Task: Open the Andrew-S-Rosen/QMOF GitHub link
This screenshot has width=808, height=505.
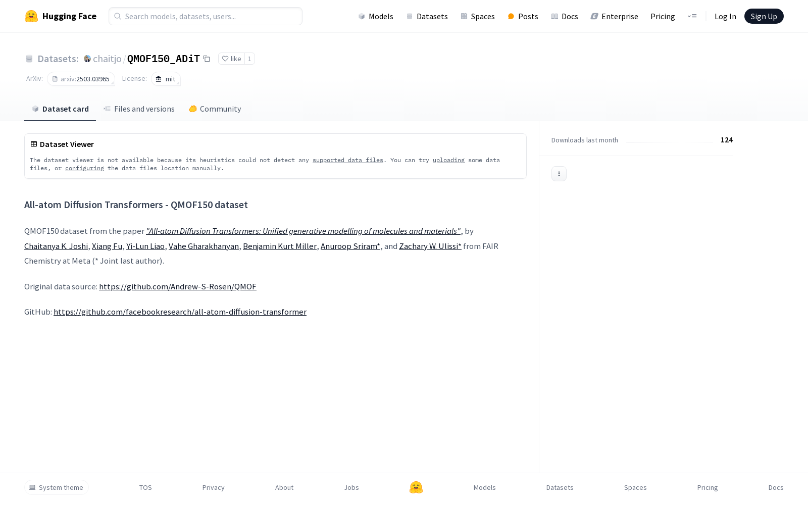Action: click(x=178, y=286)
